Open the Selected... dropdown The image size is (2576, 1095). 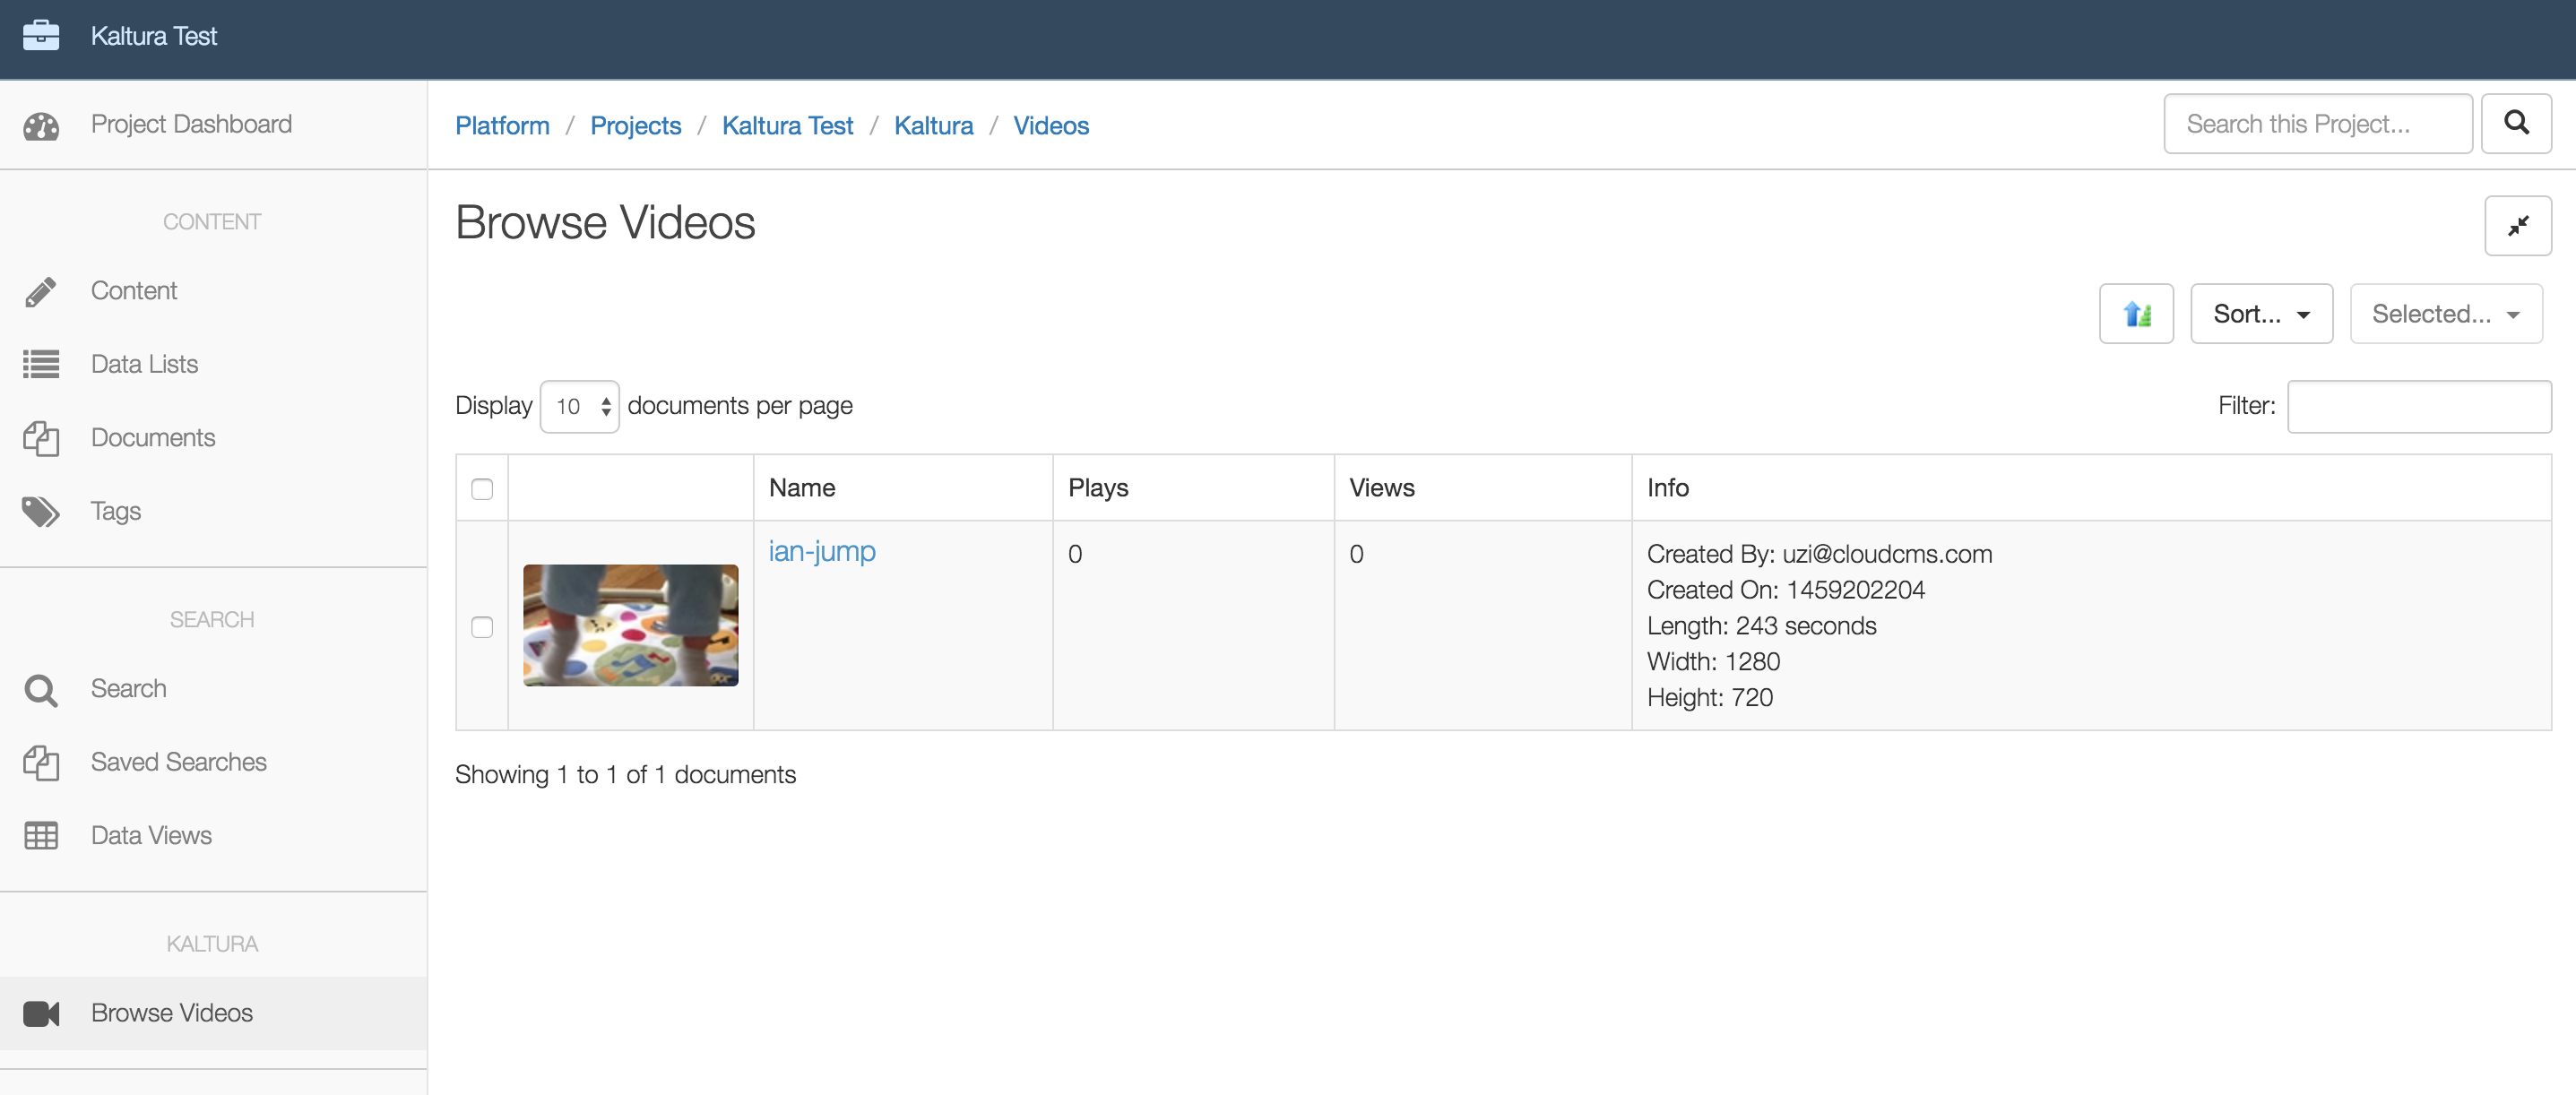point(2444,314)
